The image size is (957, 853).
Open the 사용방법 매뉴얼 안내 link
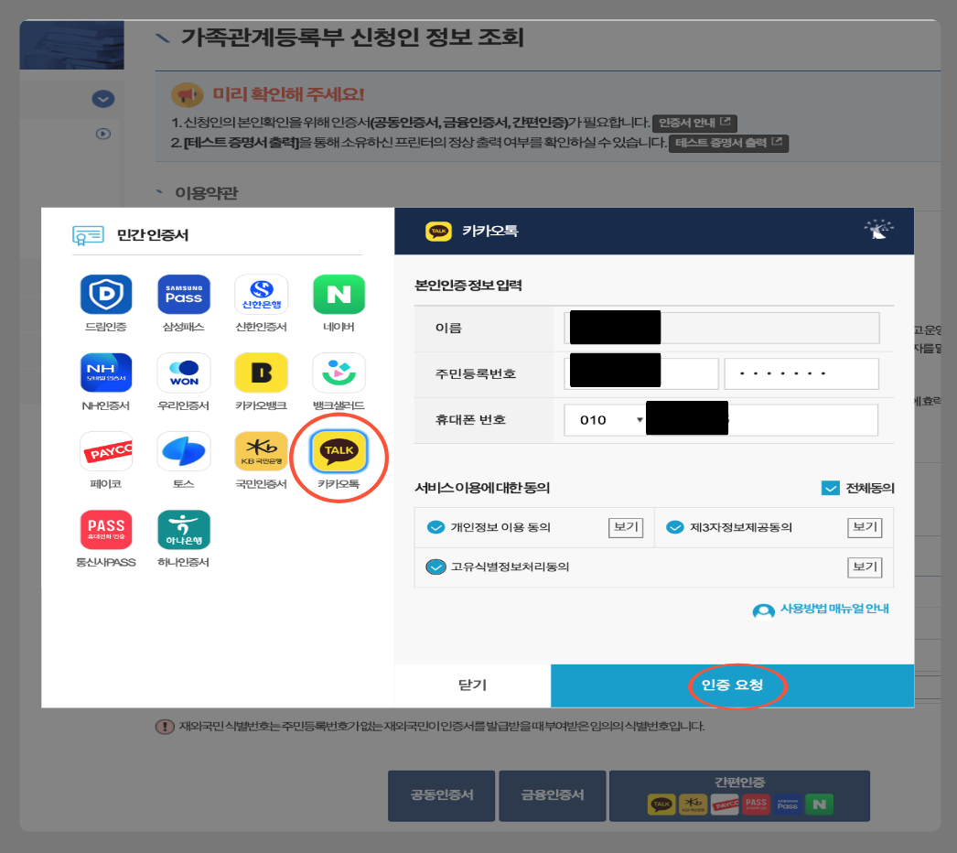coord(834,609)
